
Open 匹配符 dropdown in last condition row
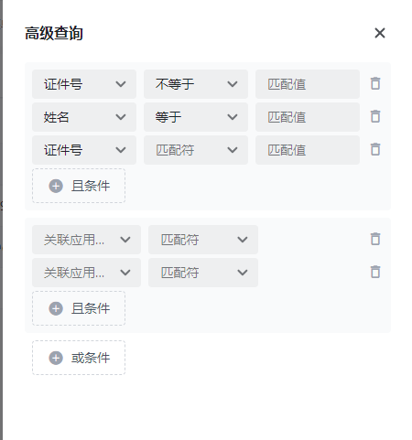tap(203, 273)
